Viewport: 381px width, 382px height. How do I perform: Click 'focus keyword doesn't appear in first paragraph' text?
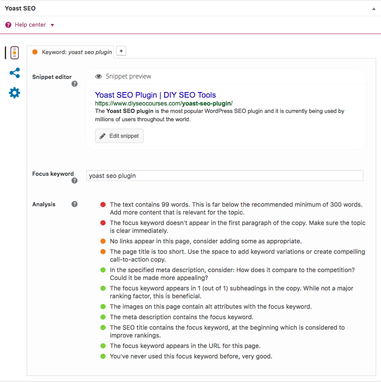tap(237, 227)
